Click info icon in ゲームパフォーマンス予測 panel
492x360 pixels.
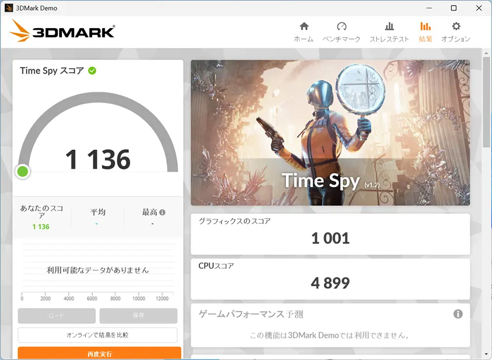pyautogui.click(x=458, y=314)
